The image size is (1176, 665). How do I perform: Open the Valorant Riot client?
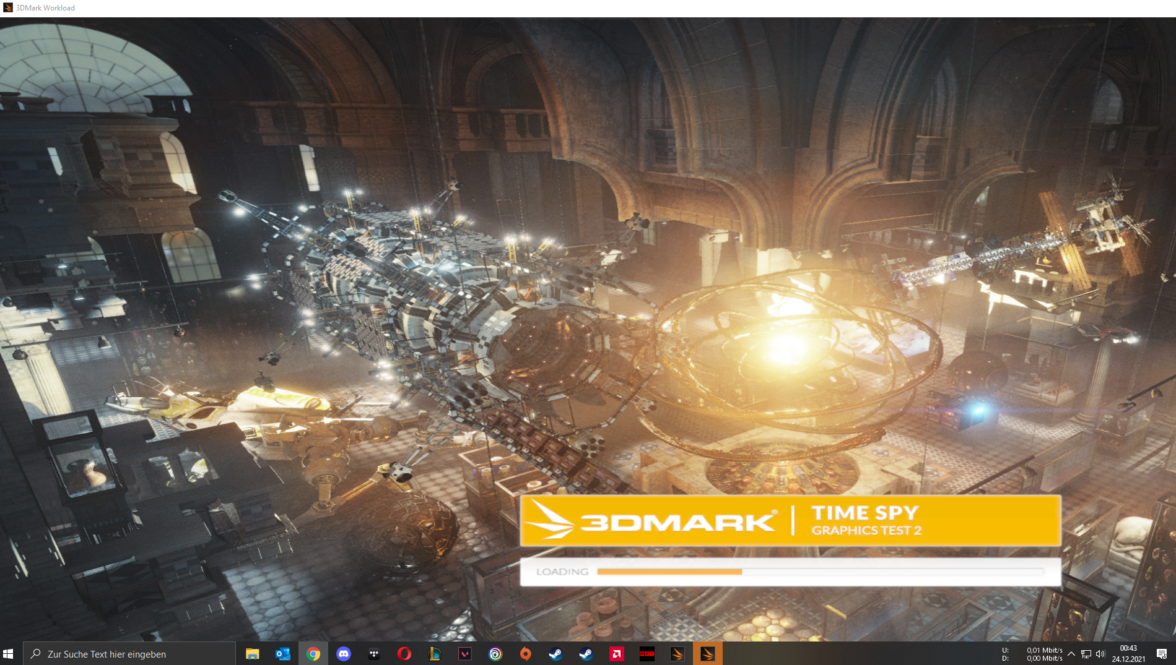(464, 653)
